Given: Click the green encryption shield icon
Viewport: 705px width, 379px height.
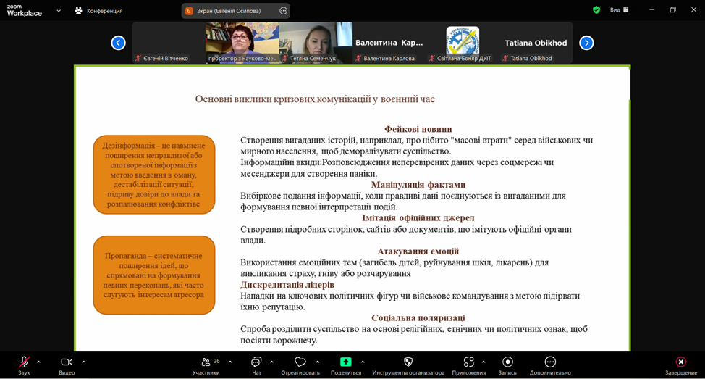Looking at the screenshot, I should tap(596, 10).
